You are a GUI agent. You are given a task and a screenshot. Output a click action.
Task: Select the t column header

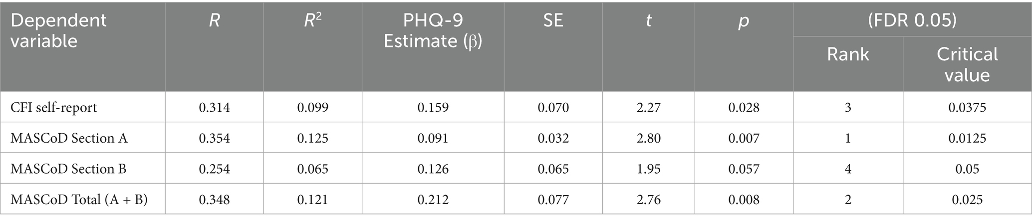(648, 20)
